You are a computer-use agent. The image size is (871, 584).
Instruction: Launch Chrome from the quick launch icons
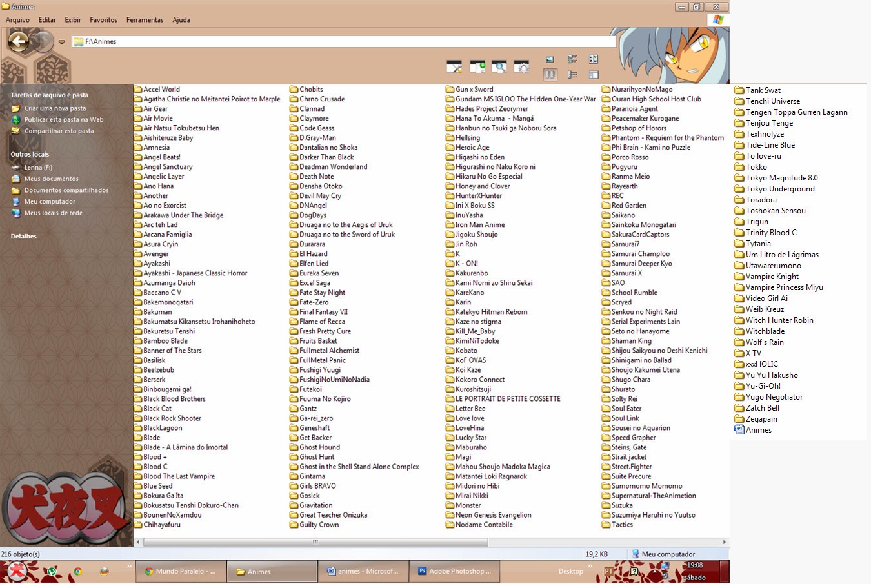click(x=77, y=571)
